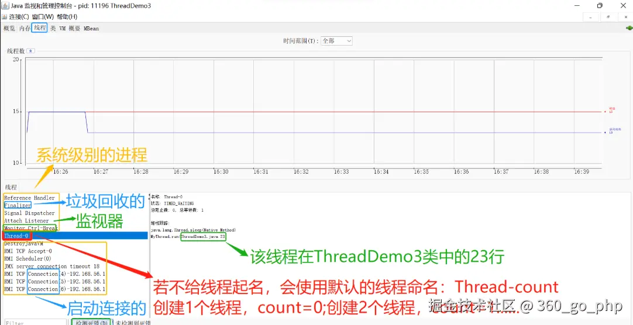Select the highlighted Thread-0 row
This screenshot has width=633, height=325.
point(75,236)
